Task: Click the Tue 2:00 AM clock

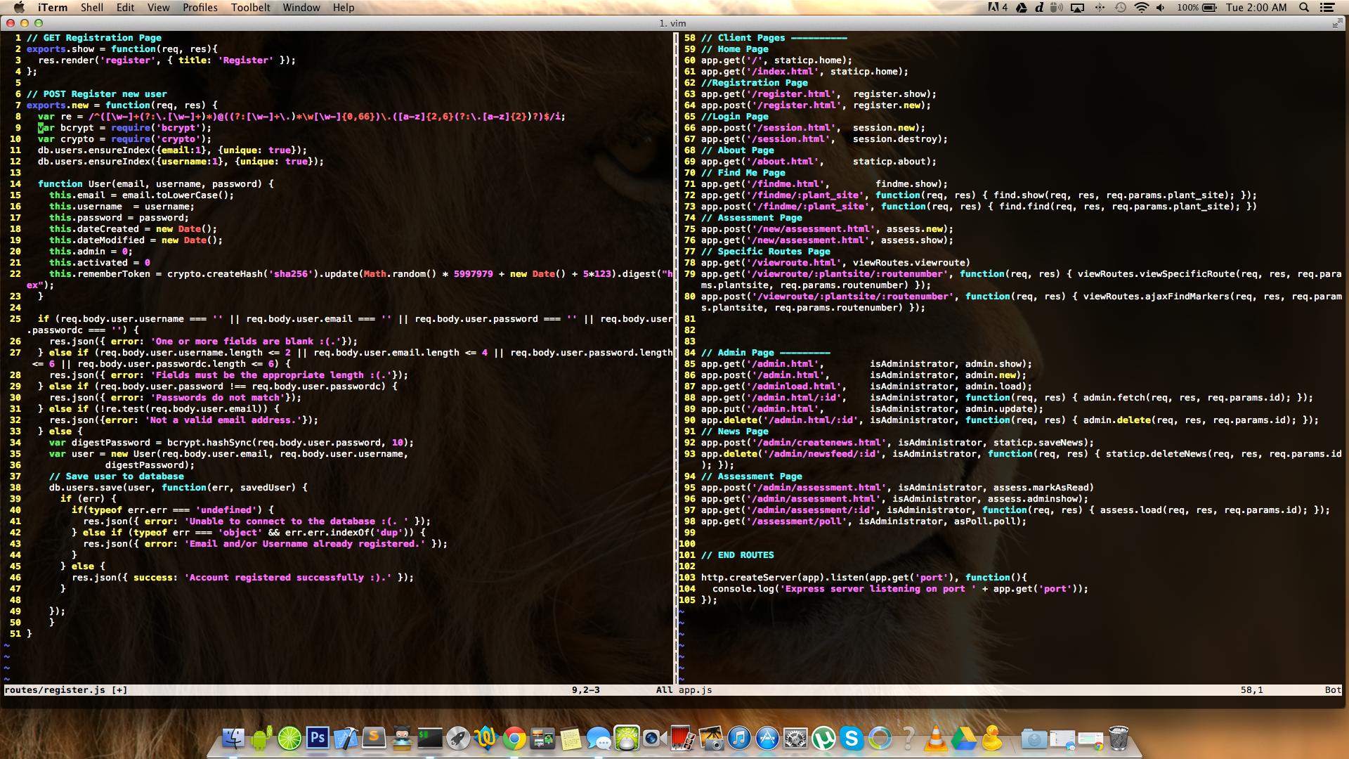Action: (x=1256, y=7)
